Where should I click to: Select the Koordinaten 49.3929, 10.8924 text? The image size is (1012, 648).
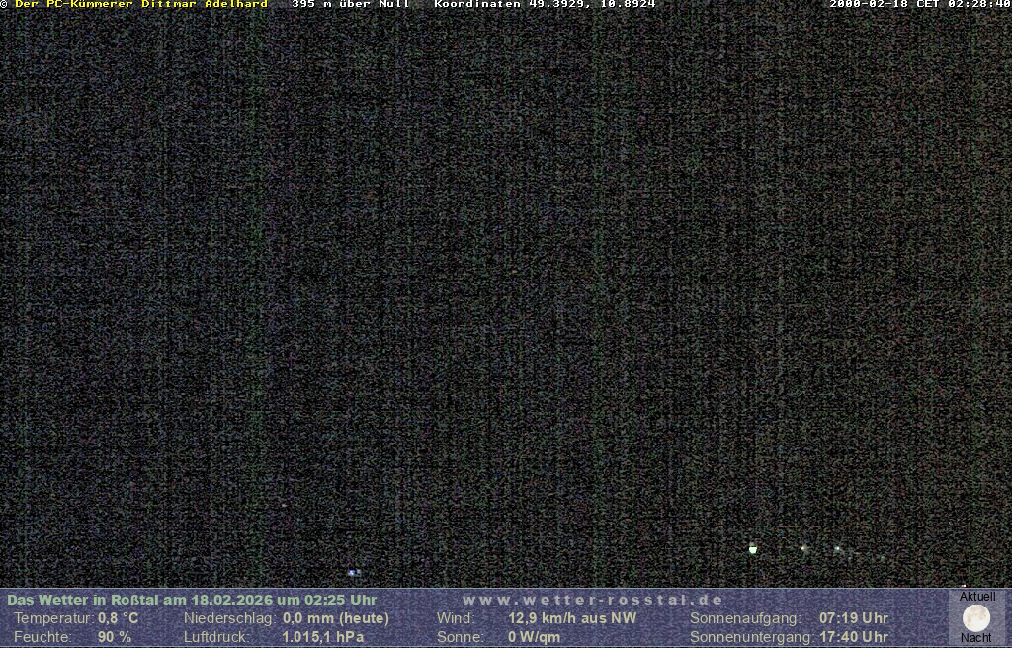(x=545, y=5)
